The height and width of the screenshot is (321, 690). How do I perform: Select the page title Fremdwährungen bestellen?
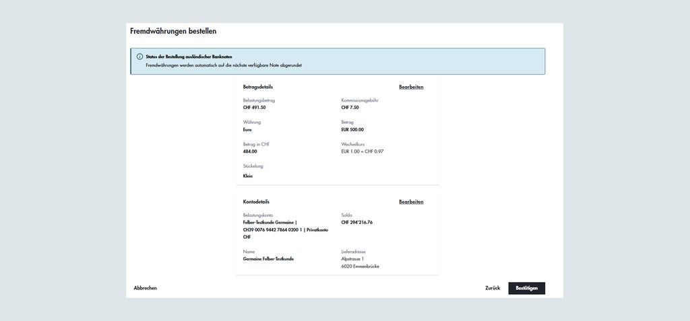(x=173, y=31)
